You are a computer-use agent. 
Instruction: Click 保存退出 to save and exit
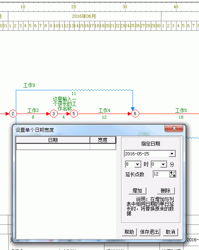pyautogui.click(x=150, y=232)
